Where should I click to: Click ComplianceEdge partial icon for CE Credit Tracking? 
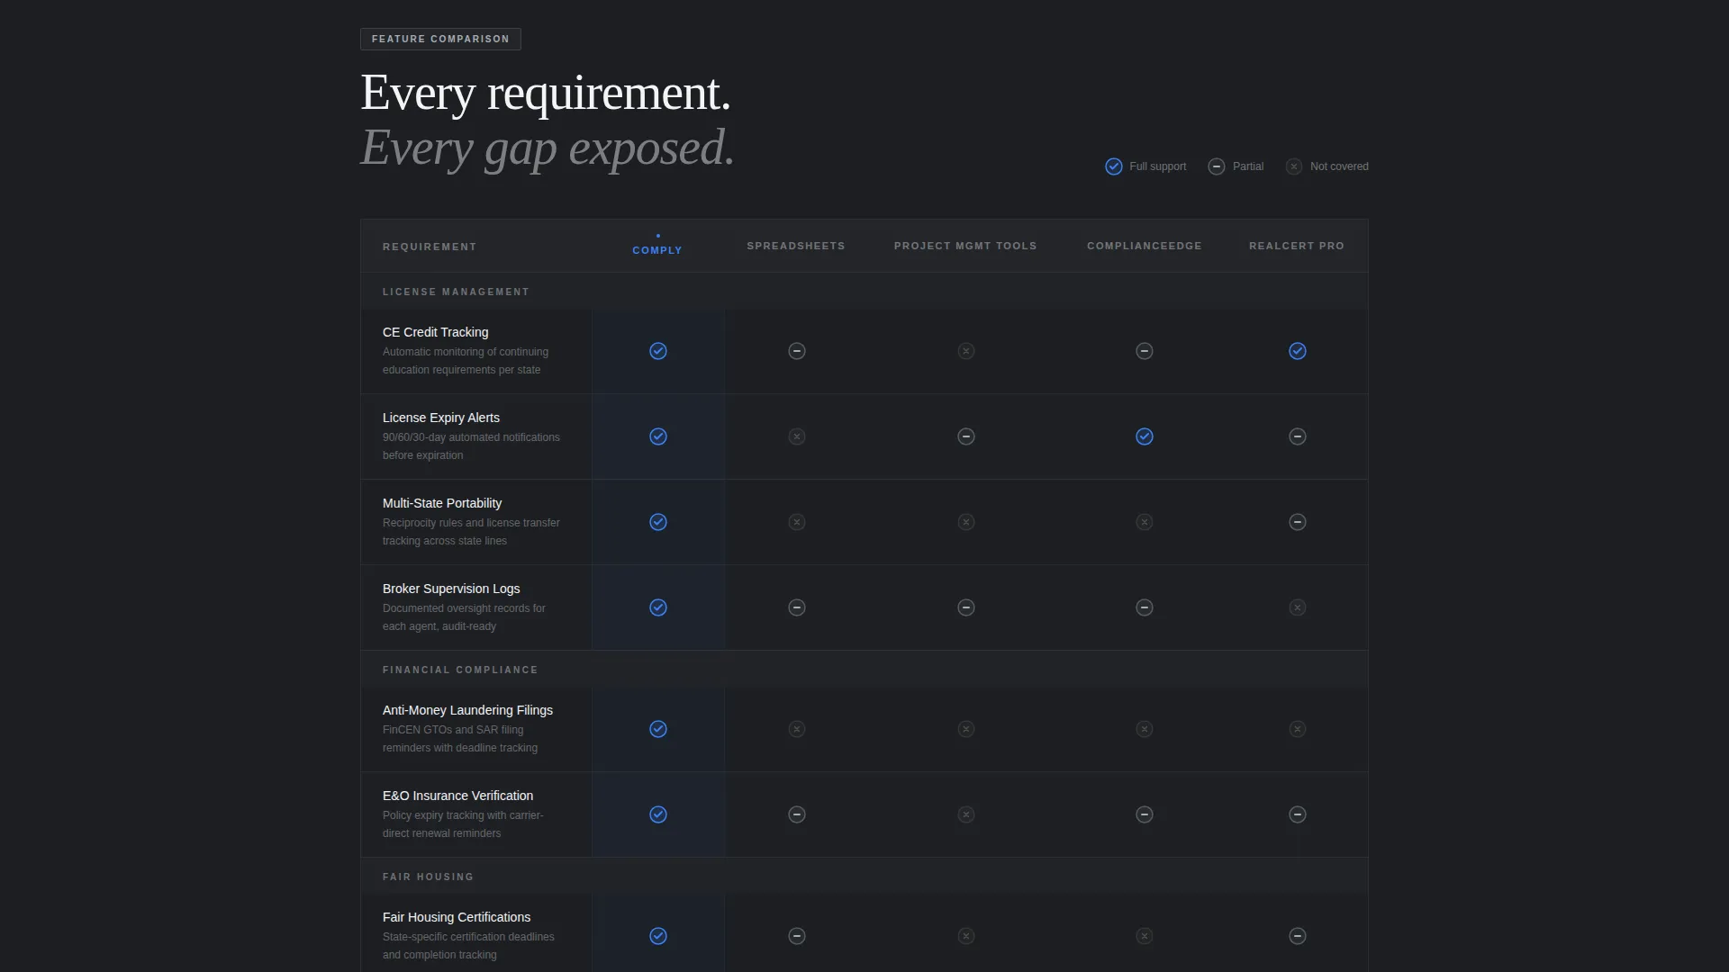click(1145, 351)
